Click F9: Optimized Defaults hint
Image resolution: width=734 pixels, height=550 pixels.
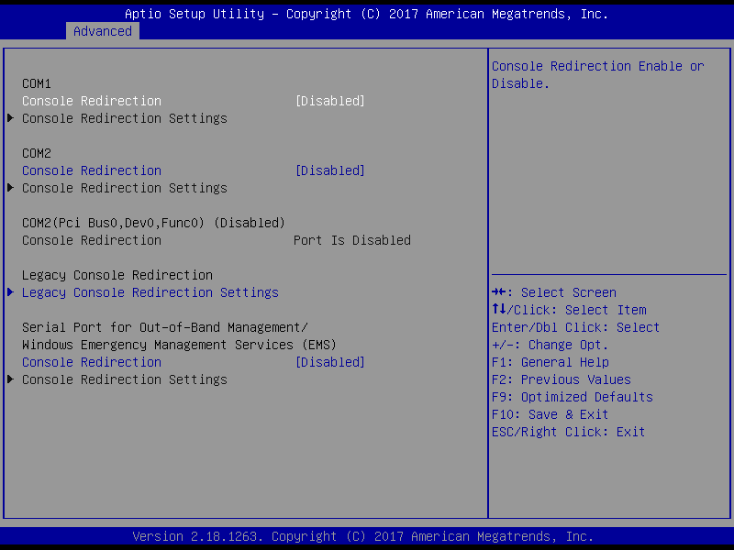[x=572, y=397]
